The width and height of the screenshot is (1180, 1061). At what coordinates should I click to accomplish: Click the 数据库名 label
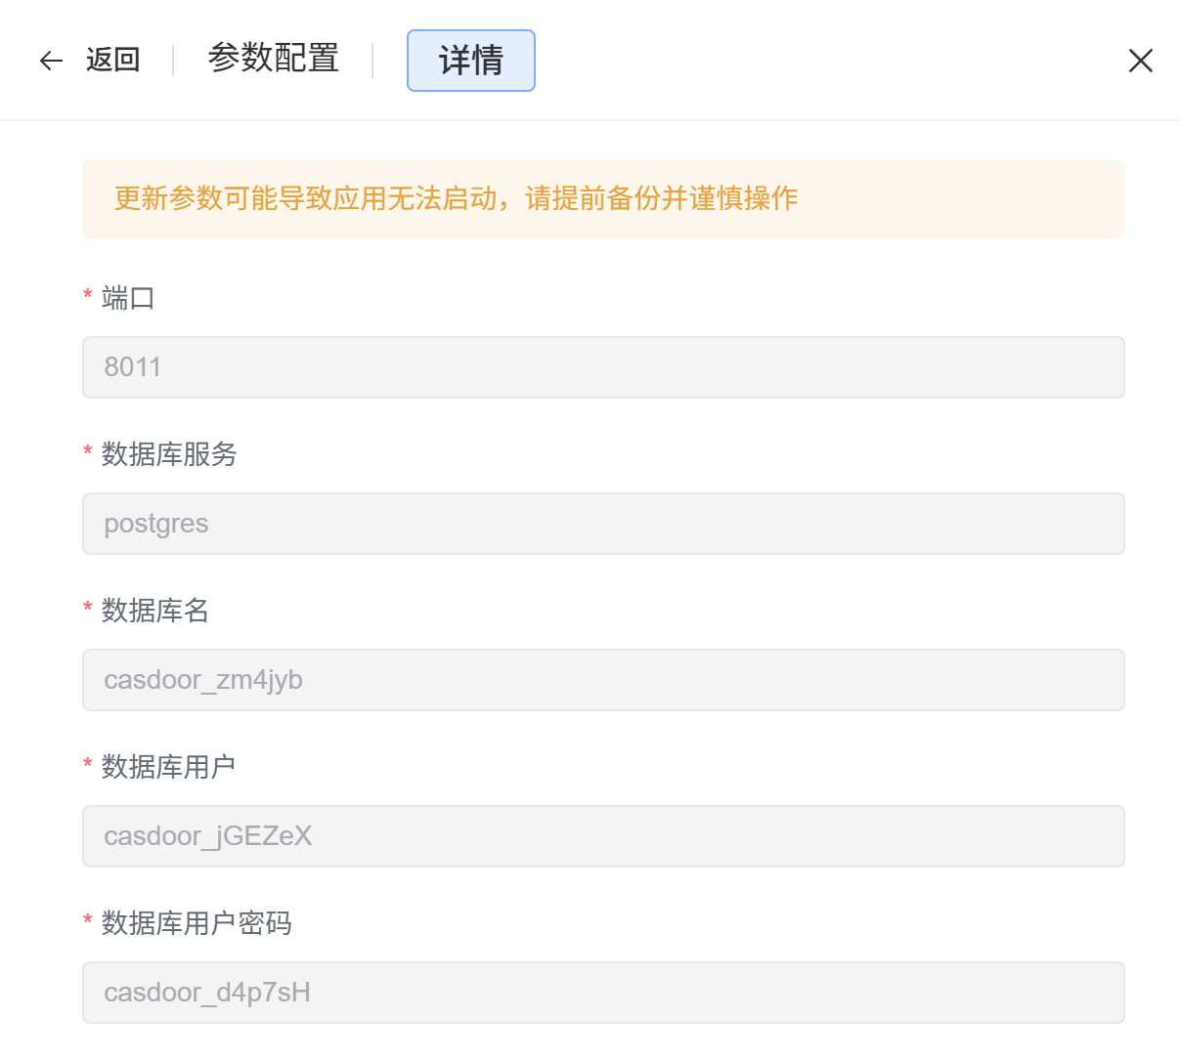tap(155, 611)
